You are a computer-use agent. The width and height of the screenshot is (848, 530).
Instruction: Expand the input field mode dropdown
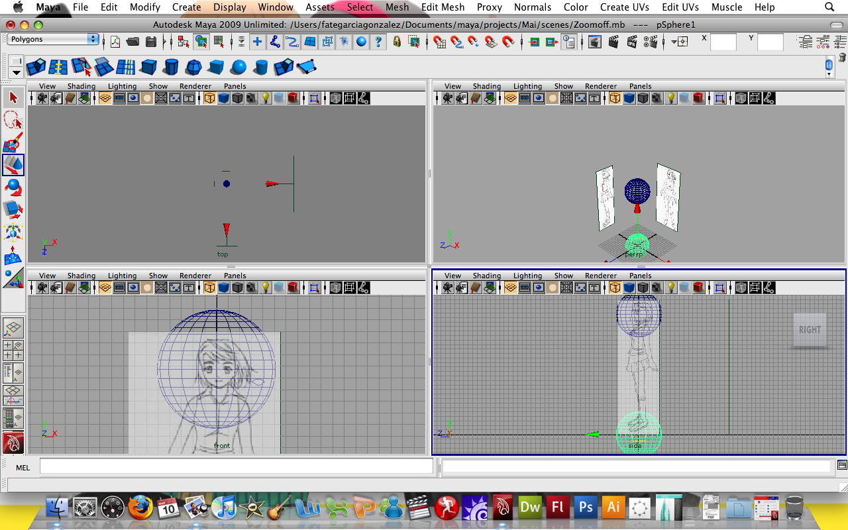pos(679,42)
